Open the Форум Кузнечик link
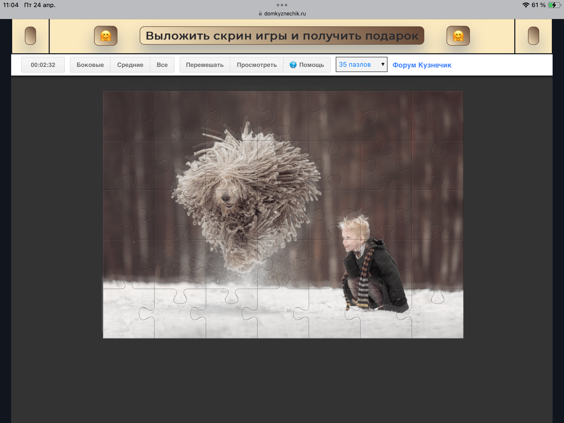This screenshot has height=423, width=564. tap(422, 65)
